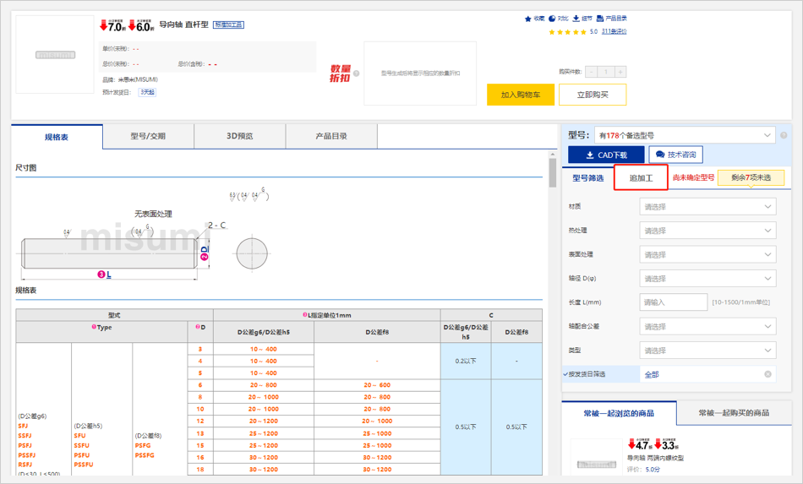This screenshot has height=484, width=803.
Task: Open 产品目录 via its top-right icon
Action: [600, 19]
